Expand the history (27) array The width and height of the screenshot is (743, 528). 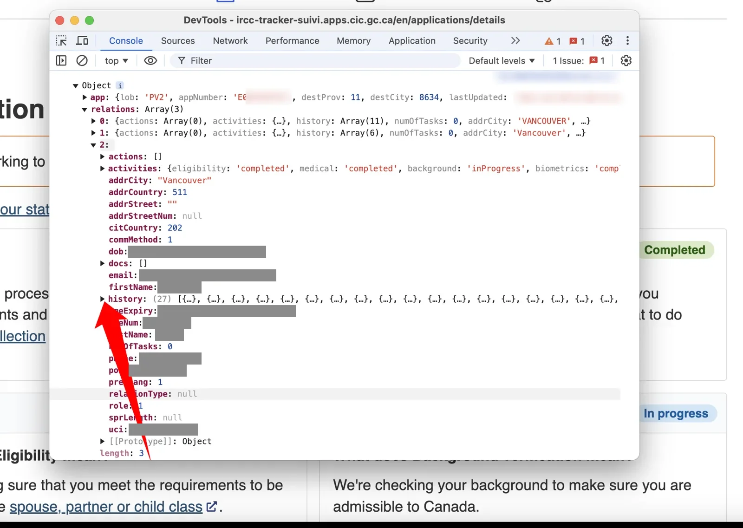pyautogui.click(x=102, y=299)
